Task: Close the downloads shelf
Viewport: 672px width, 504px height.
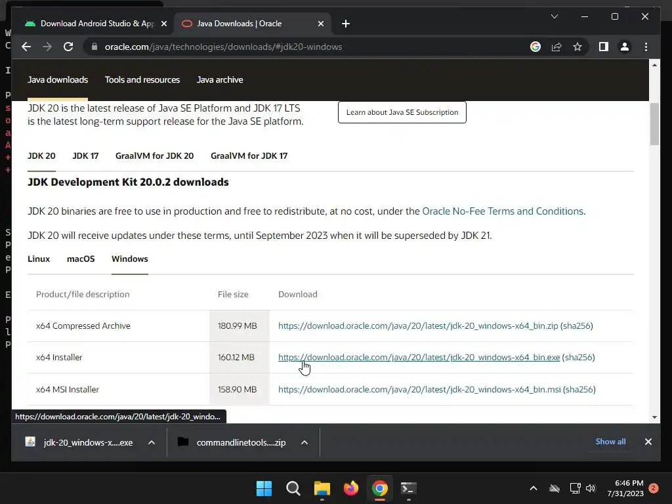Action: (648, 442)
